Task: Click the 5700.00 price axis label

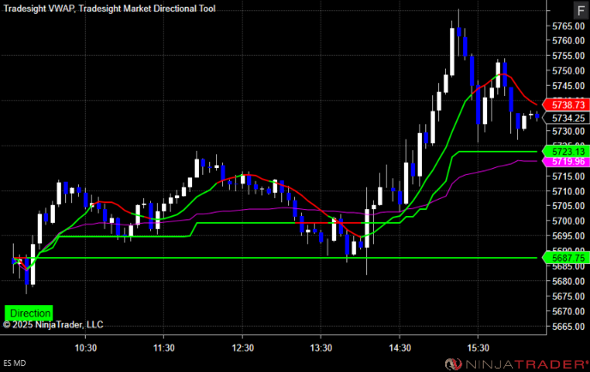Action: [x=569, y=221]
